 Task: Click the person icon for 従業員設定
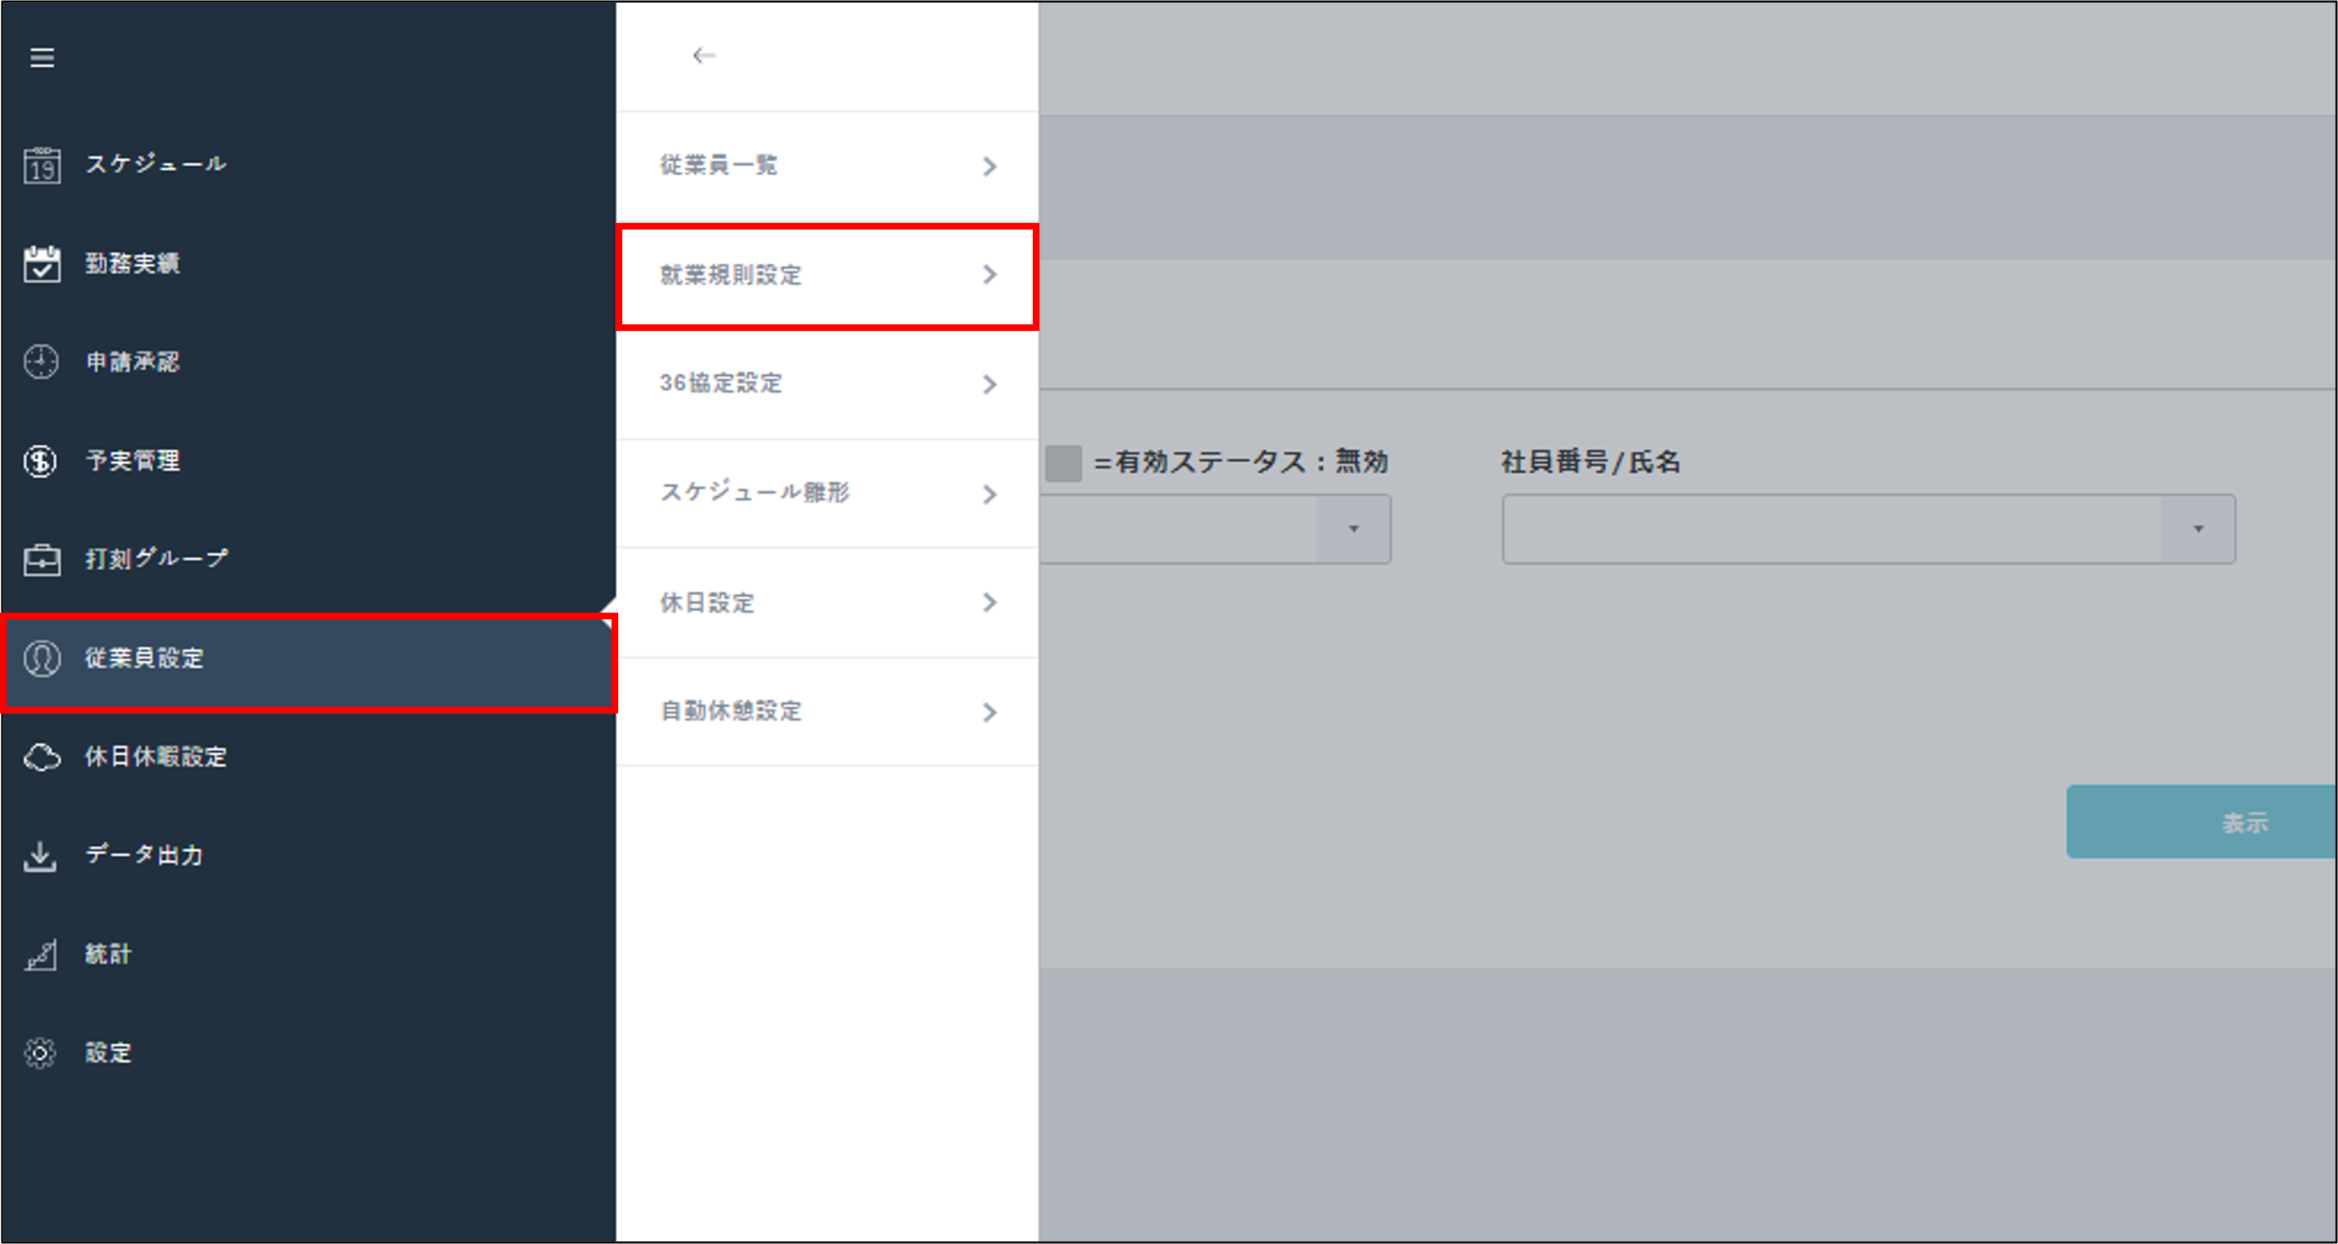point(42,659)
